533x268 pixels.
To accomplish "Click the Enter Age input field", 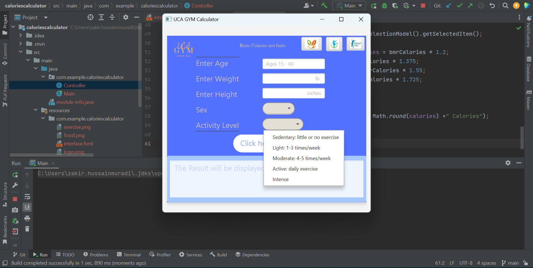I will coord(294,64).
